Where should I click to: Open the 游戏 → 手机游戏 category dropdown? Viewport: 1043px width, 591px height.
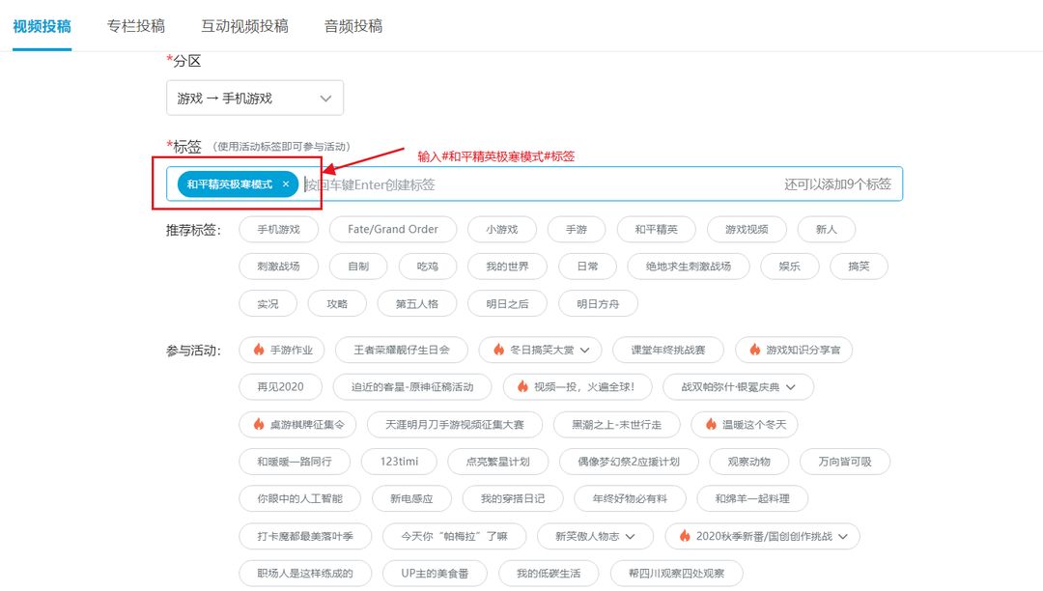pyautogui.click(x=255, y=98)
